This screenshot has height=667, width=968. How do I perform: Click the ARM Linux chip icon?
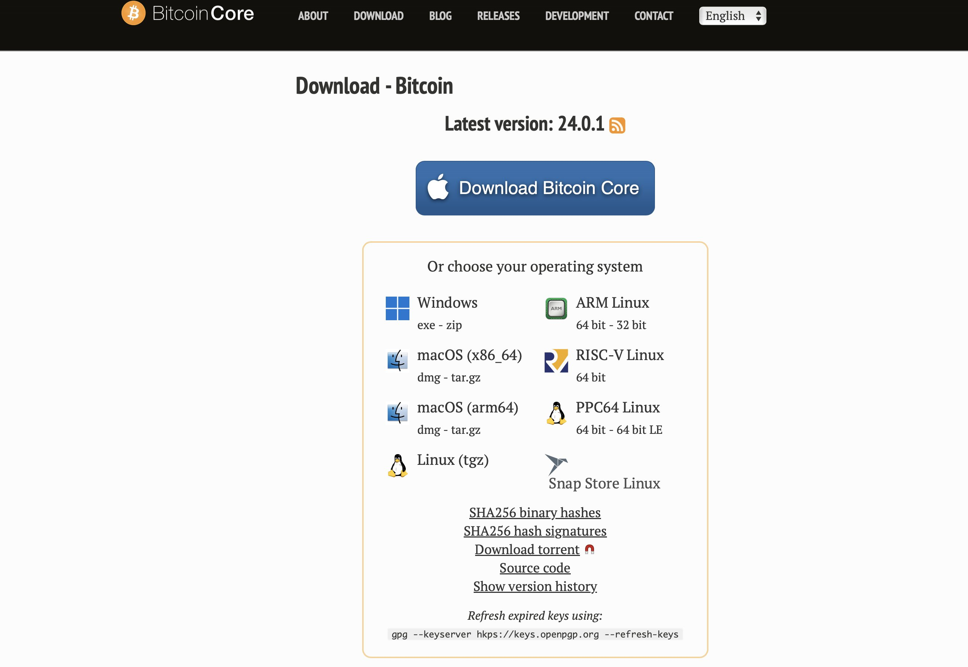tap(557, 308)
